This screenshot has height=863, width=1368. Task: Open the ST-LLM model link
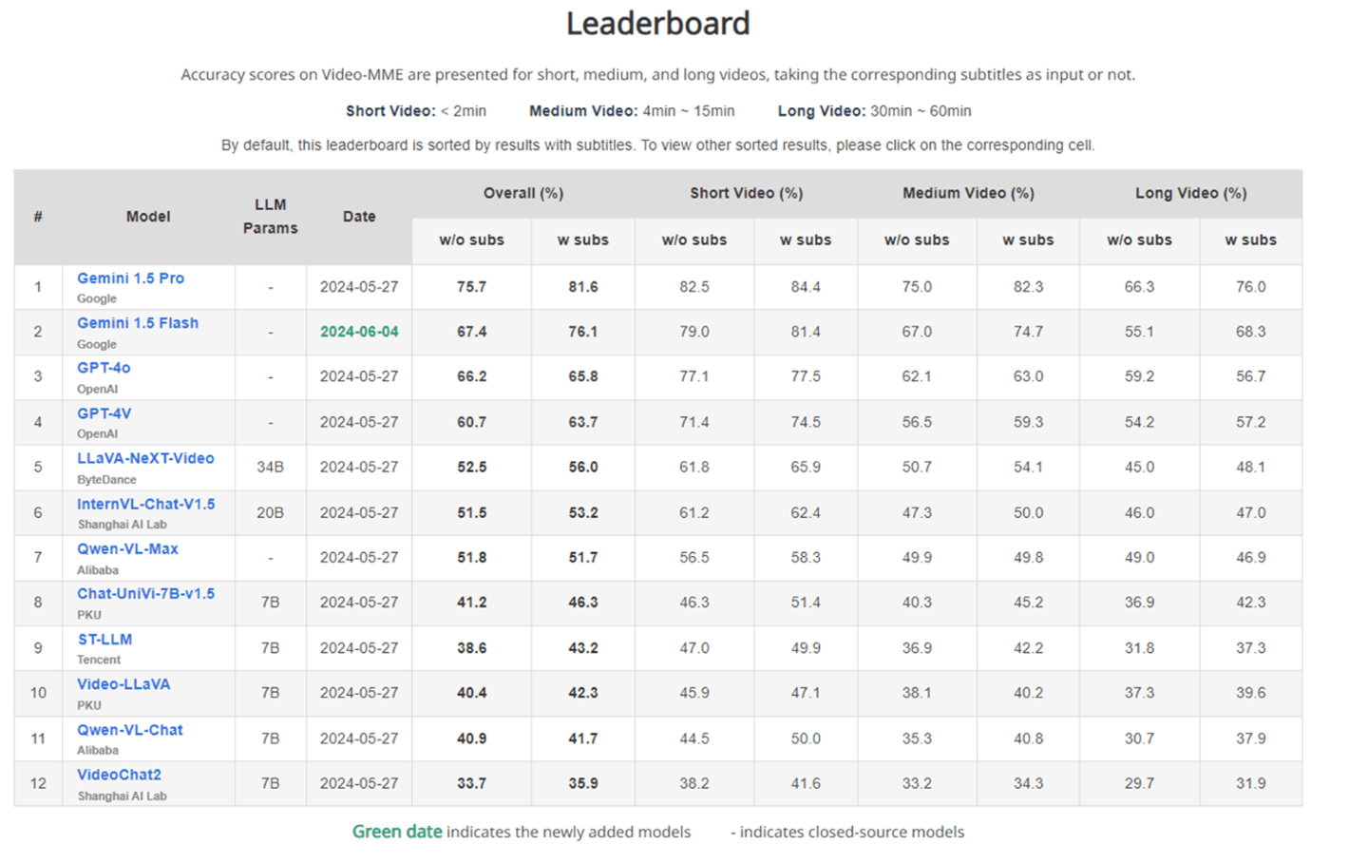pyautogui.click(x=104, y=640)
